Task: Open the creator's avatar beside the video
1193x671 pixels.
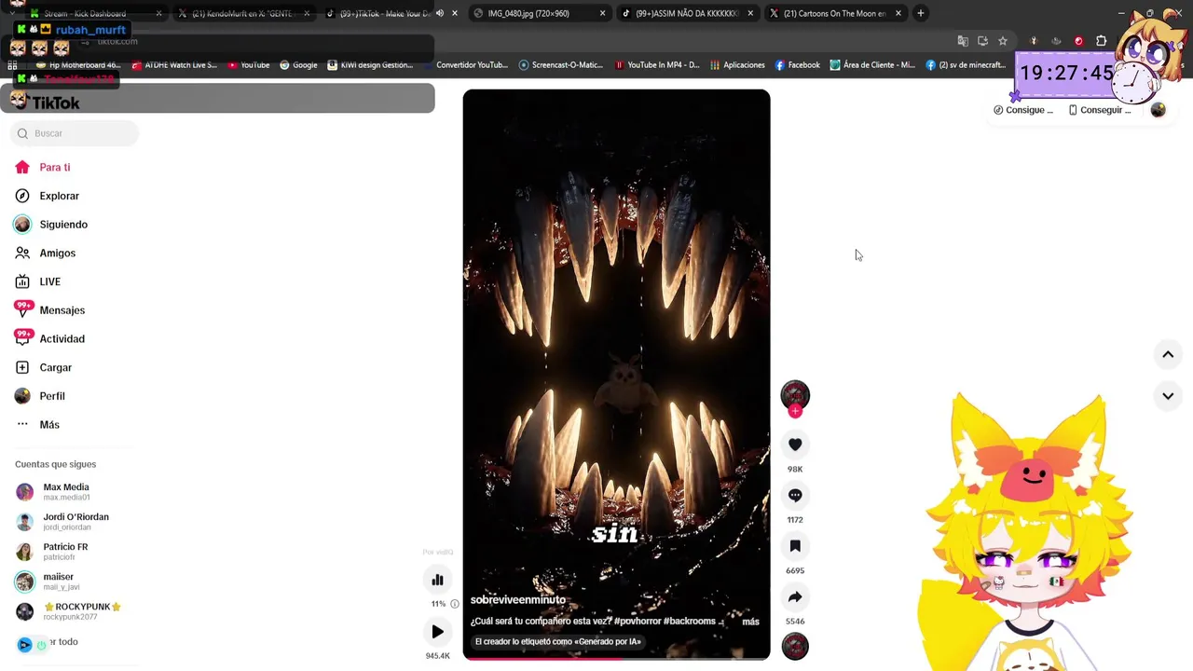Action: tap(795, 394)
